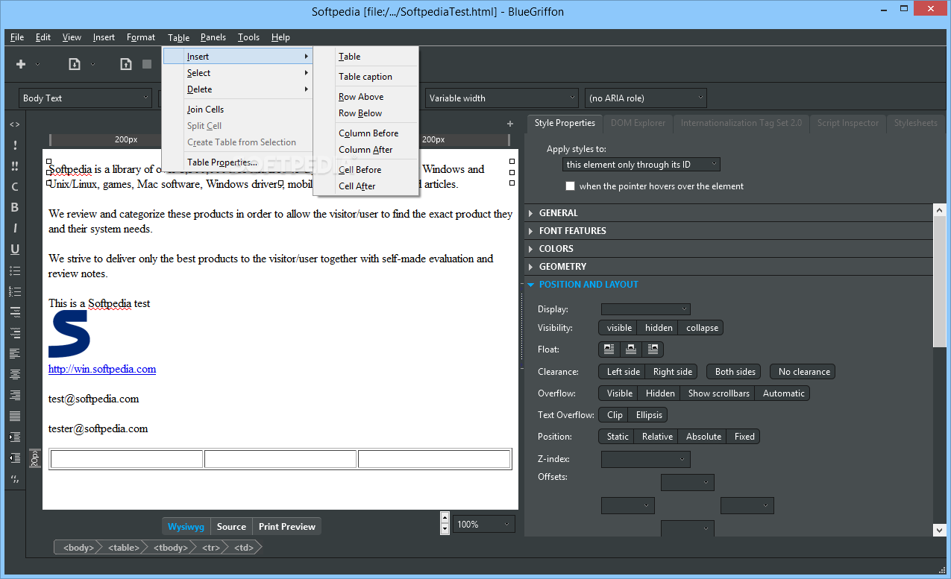Enable 'when the pointer hovers over the element'
This screenshot has height=579, width=951.
[571, 186]
